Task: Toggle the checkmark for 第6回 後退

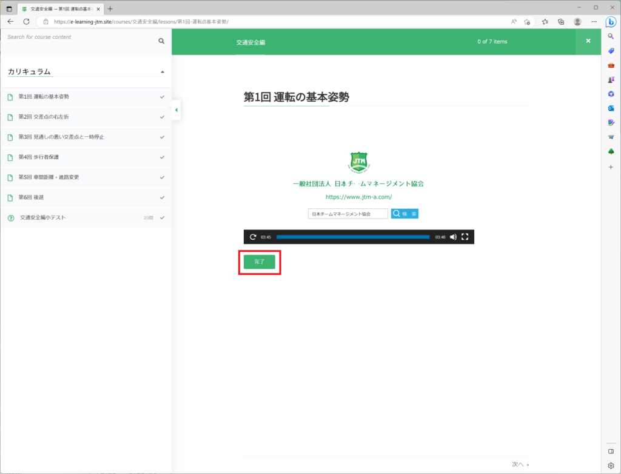Action: [x=162, y=197]
